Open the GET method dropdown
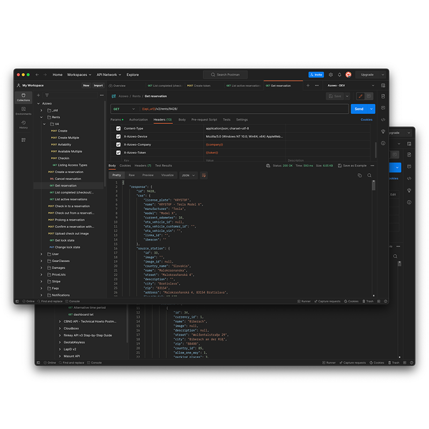 click(x=124, y=109)
